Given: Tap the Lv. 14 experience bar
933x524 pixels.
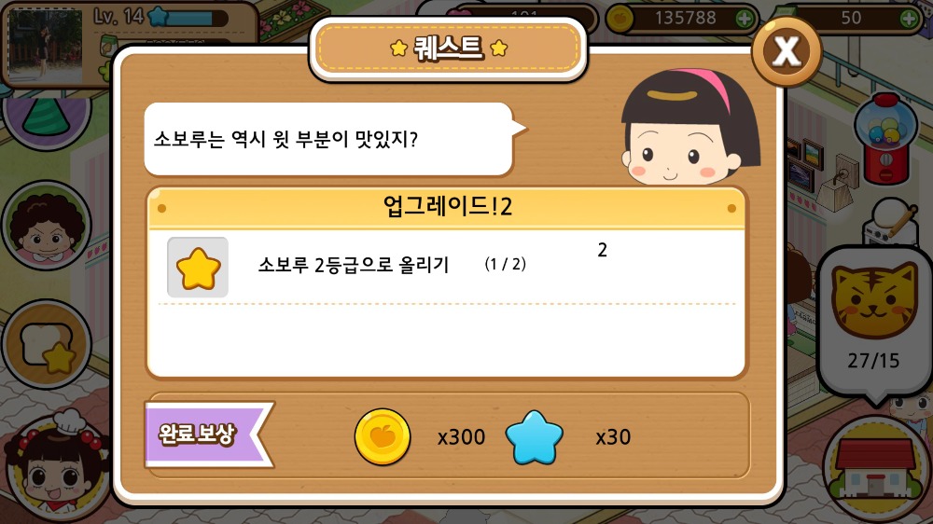Looking at the screenshot, I should click(x=189, y=18).
